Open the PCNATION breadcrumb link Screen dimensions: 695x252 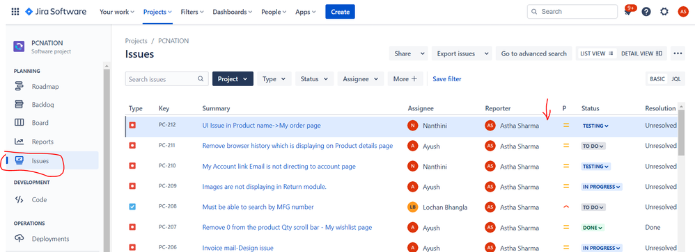(173, 41)
